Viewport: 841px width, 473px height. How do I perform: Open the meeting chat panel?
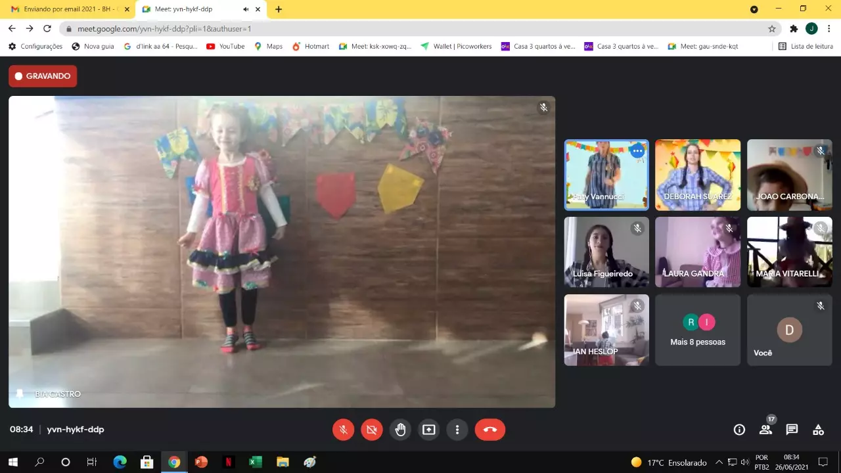(x=792, y=430)
